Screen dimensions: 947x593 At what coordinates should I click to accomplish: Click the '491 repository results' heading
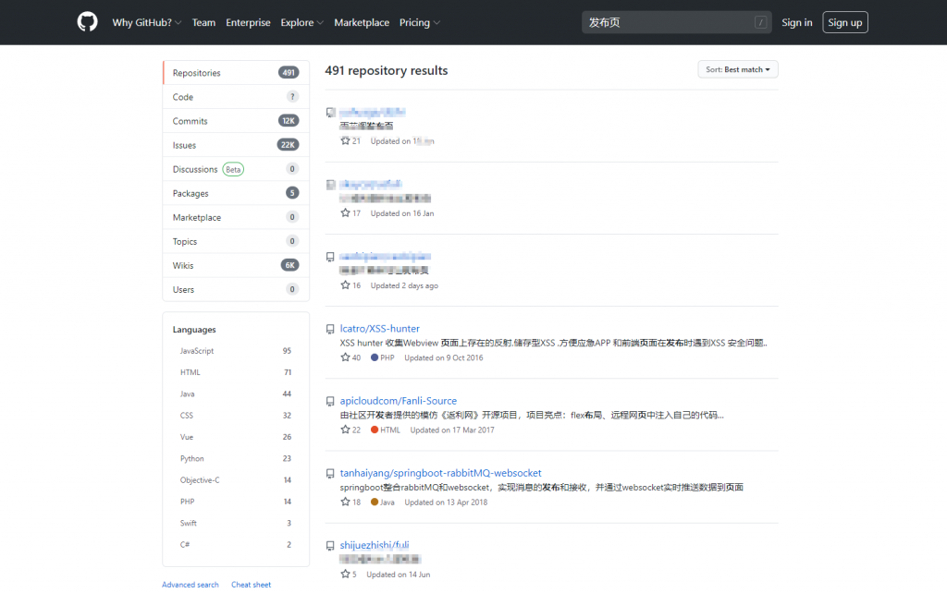click(387, 70)
